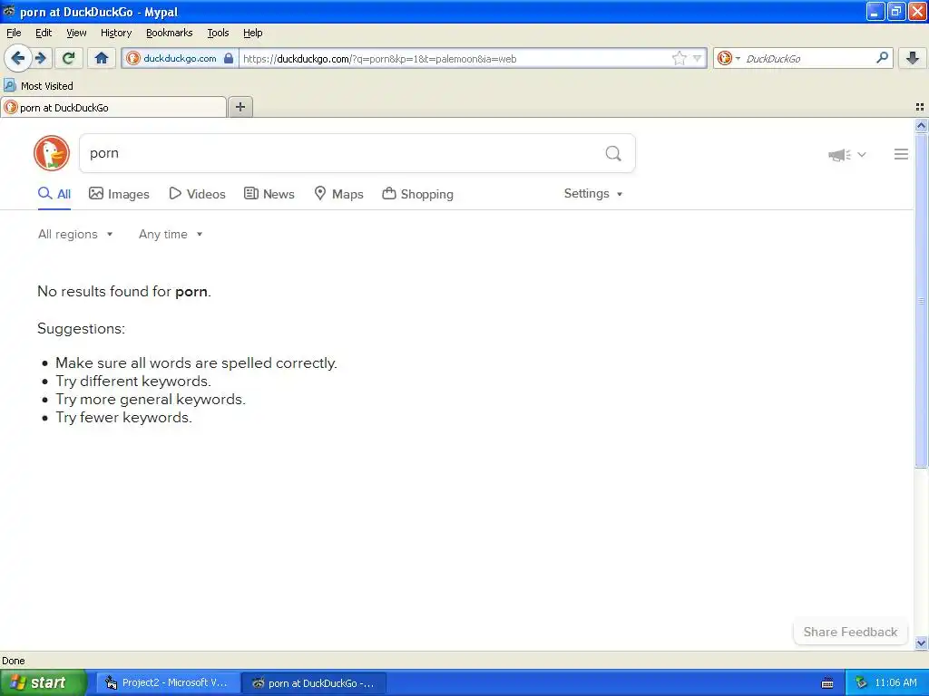Click the DuckDuckGo duck logo

click(52, 153)
